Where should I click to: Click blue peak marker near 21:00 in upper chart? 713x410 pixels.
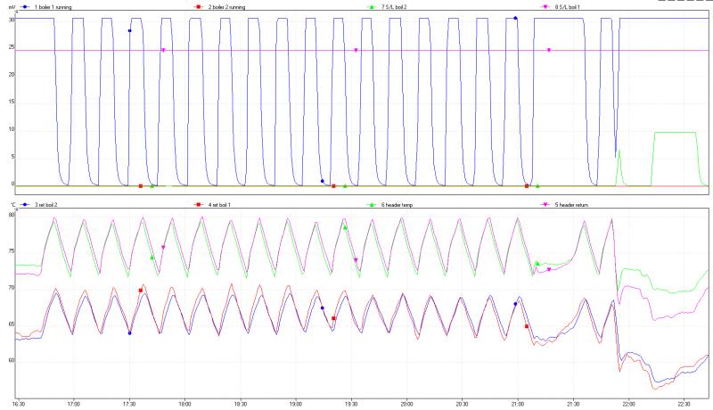point(515,18)
